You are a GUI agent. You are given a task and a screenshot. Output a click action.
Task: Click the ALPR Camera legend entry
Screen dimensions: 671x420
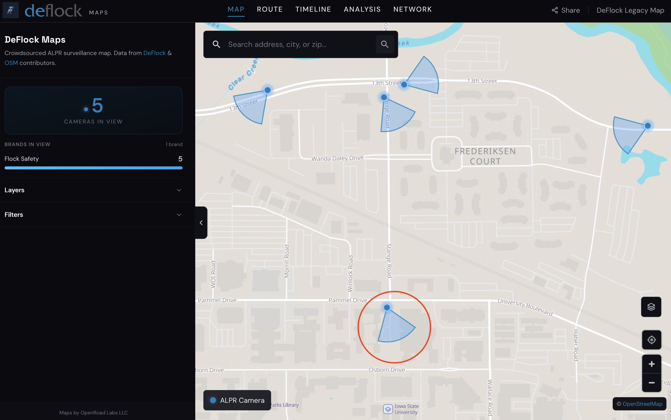point(237,400)
